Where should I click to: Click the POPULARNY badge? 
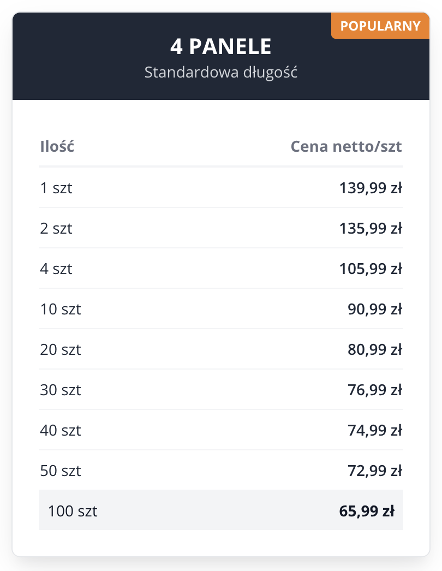(x=380, y=26)
